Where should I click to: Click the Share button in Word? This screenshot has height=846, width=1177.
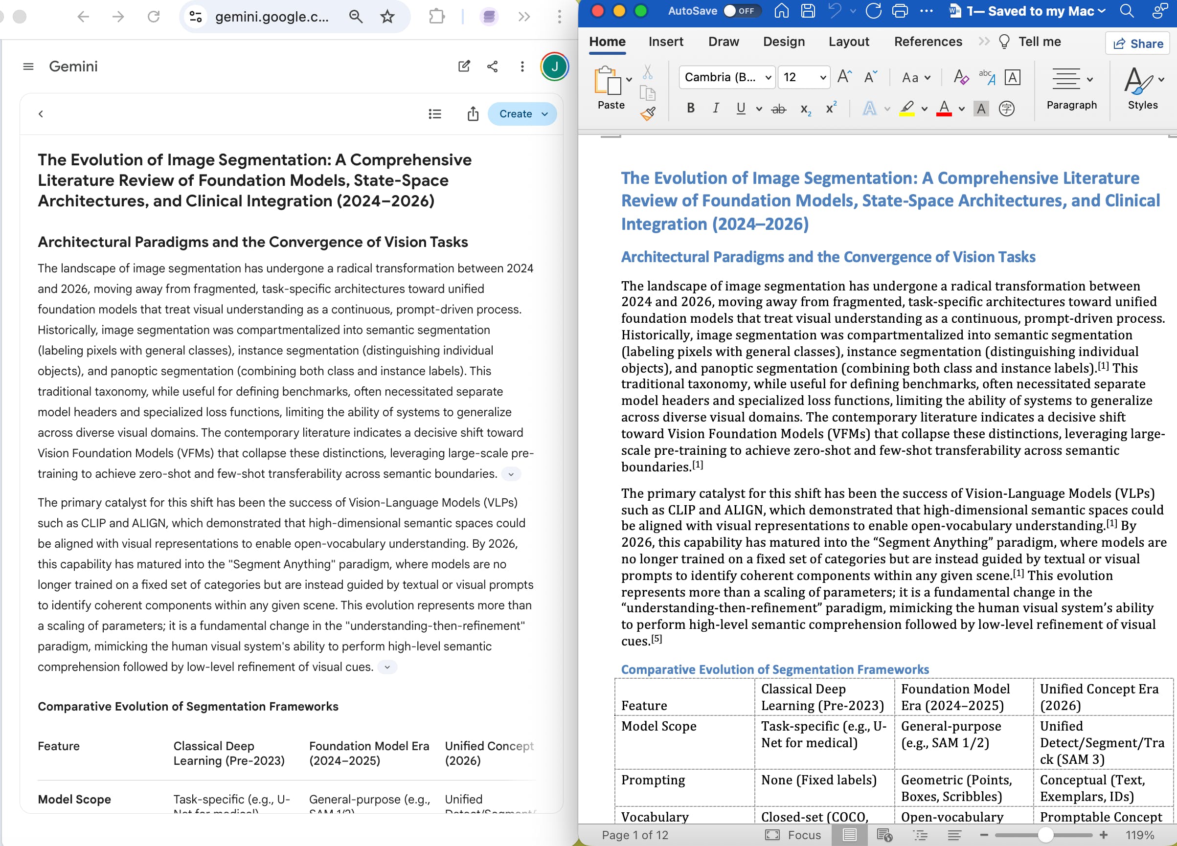1137,44
